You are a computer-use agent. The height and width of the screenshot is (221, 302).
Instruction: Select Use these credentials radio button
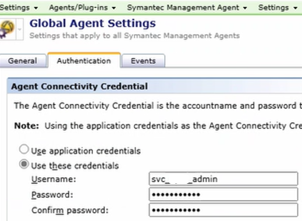coord(24,164)
